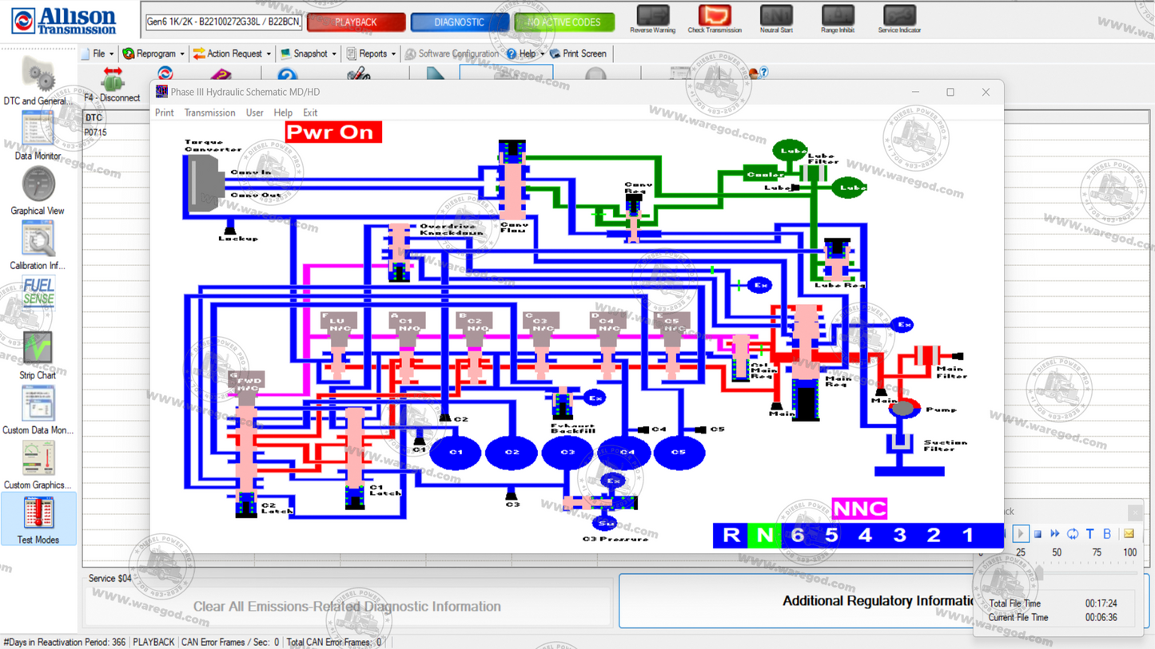Maximize the Hydraulic Schematic window
The height and width of the screenshot is (649, 1155).
coord(950,93)
